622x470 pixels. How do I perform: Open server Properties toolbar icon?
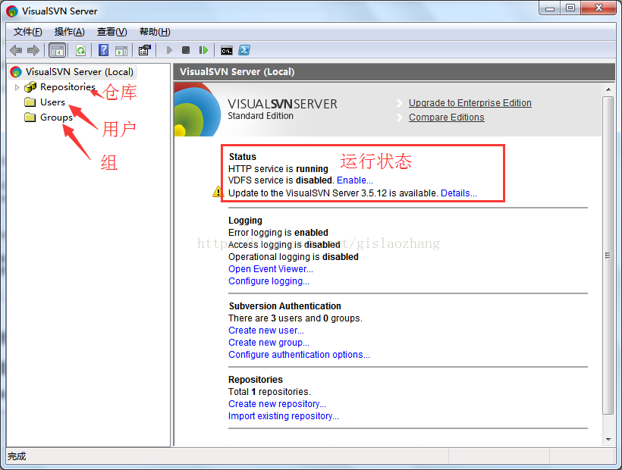(144, 50)
